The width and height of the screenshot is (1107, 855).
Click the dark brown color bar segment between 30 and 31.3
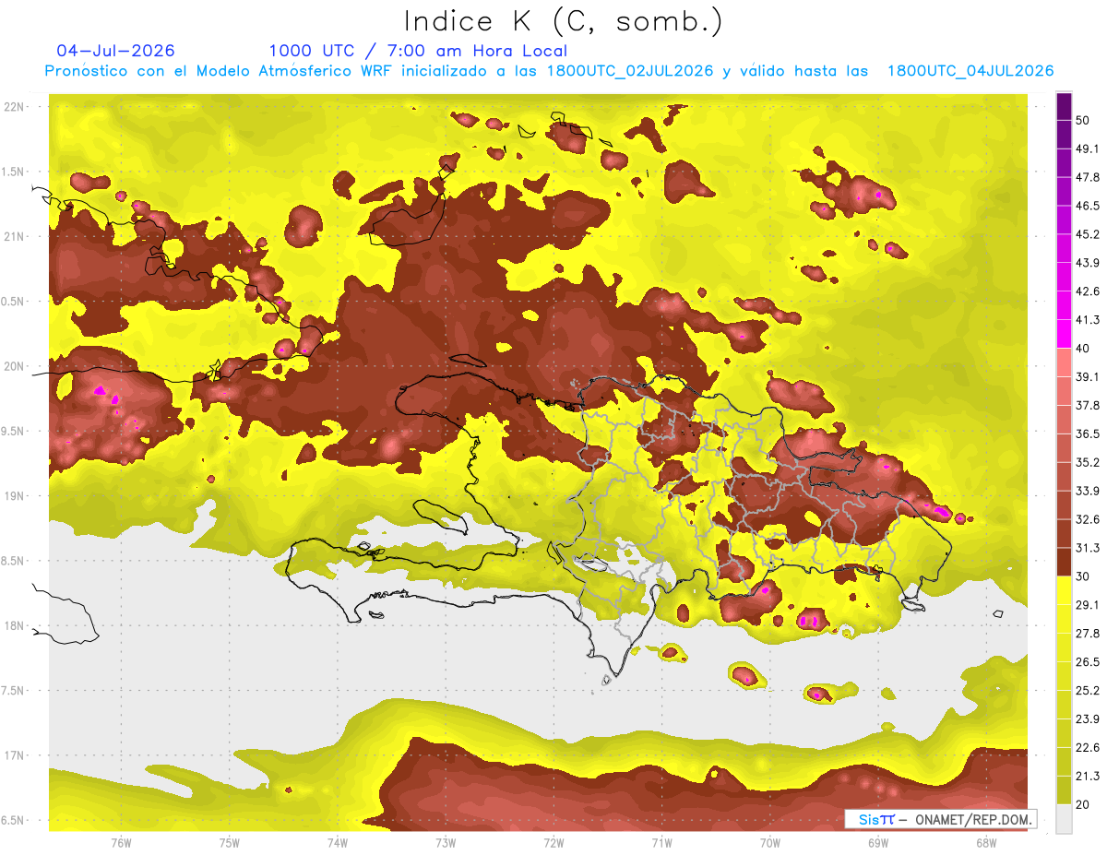[1064, 562]
